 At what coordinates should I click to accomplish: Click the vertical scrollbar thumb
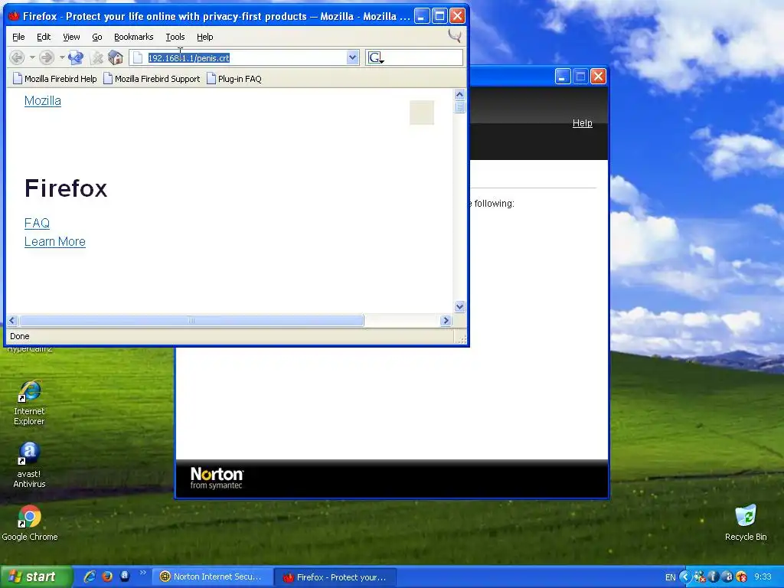(459, 107)
